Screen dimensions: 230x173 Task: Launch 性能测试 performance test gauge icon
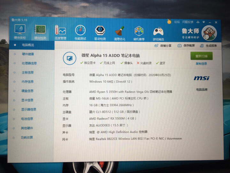(80, 33)
